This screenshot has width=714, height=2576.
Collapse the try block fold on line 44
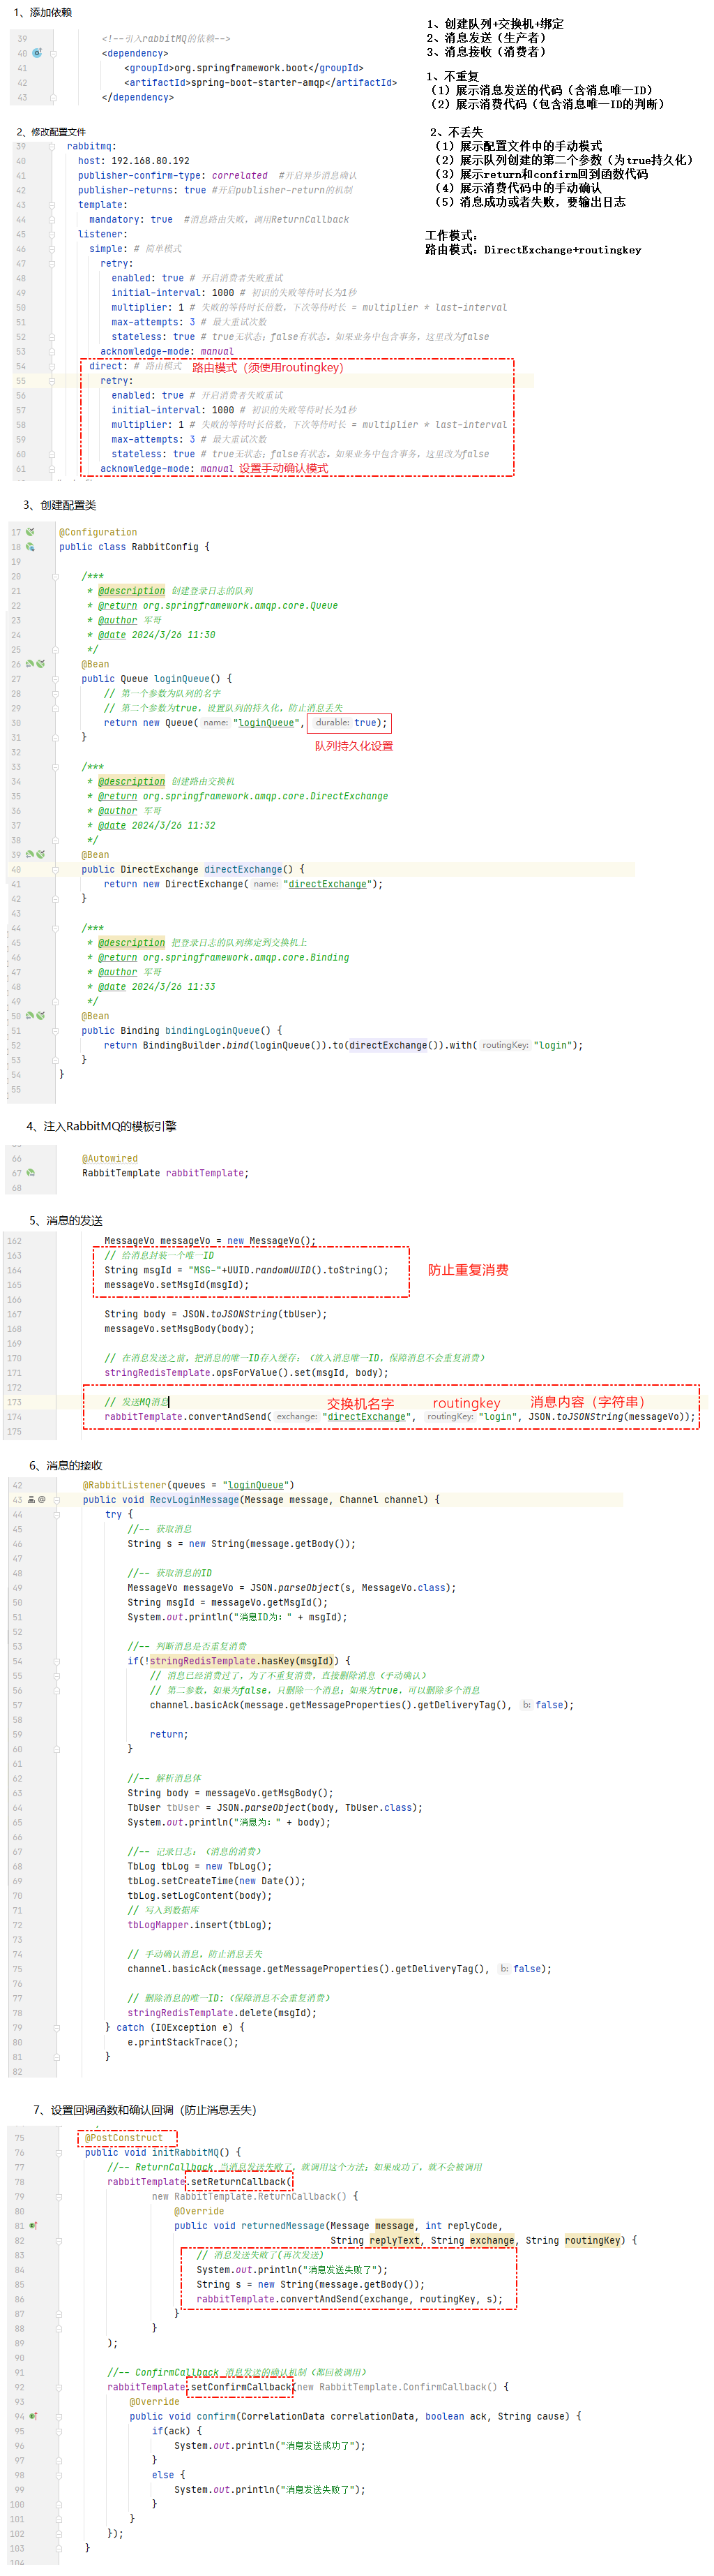(56, 1515)
